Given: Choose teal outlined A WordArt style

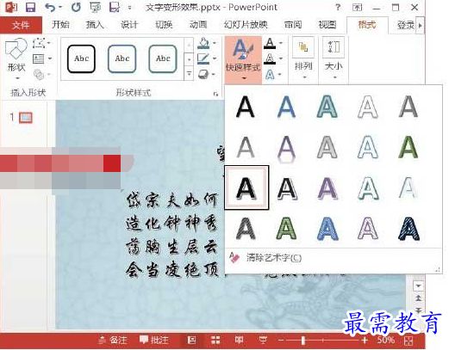Looking at the screenshot, I should pos(327,107).
